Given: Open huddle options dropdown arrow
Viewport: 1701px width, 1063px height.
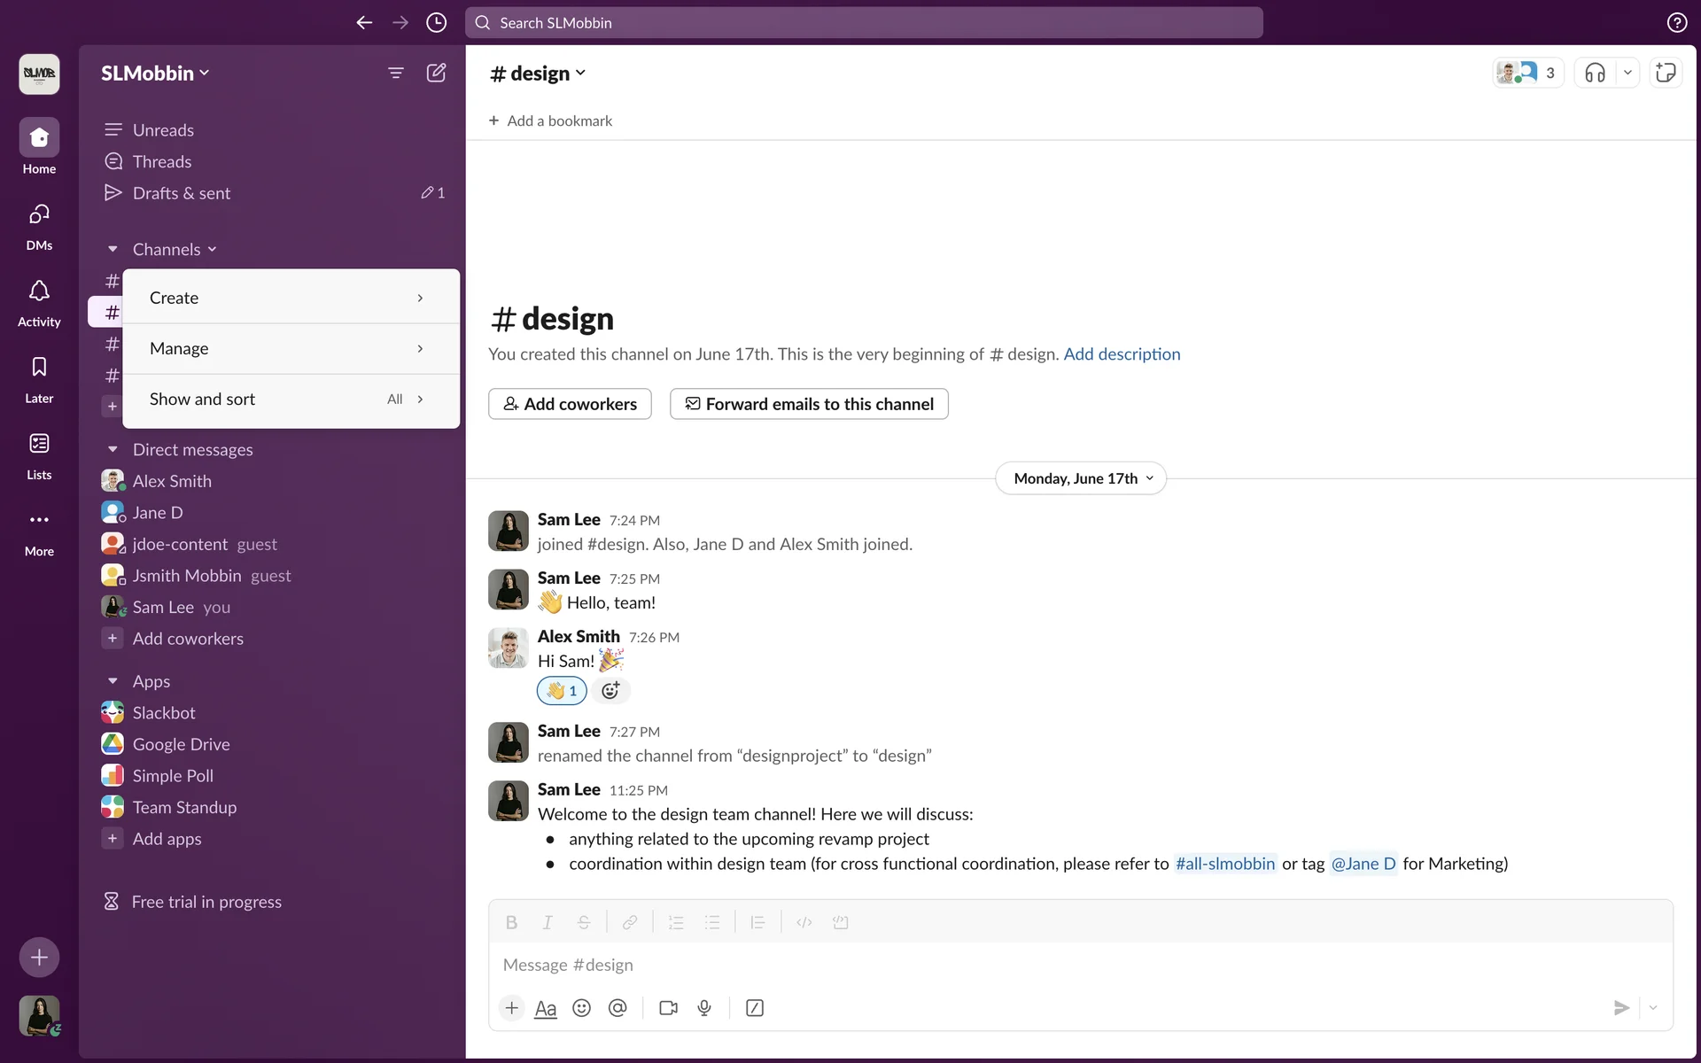Looking at the screenshot, I should pos(1627,73).
